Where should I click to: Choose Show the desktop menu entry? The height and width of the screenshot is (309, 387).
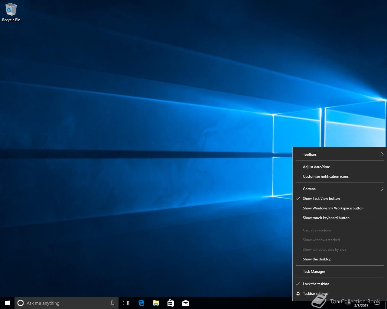(x=317, y=259)
